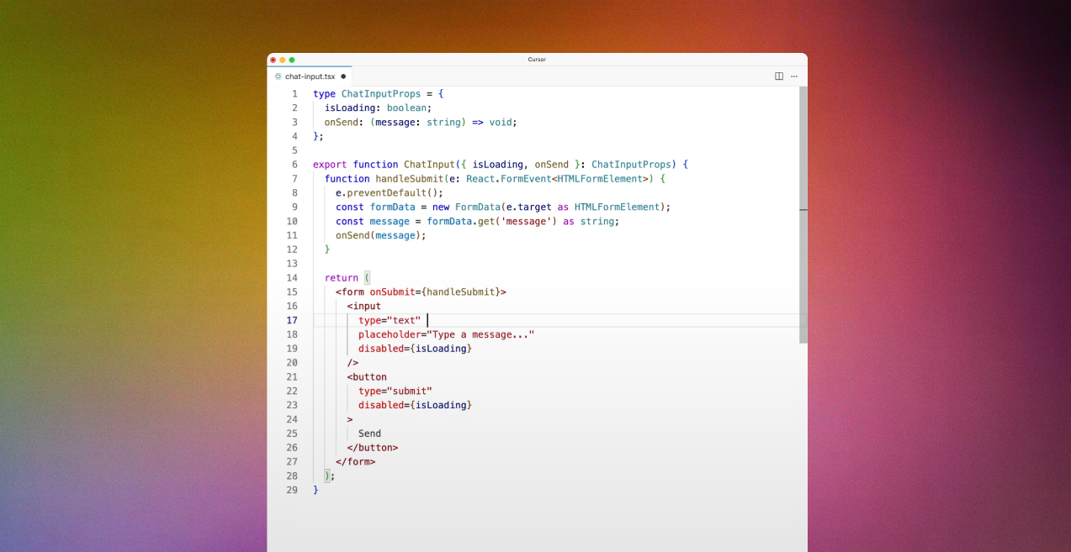Select the chat-input.tsx tab
The height and width of the screenshot is (552, 1071).
tap(310, 76)
